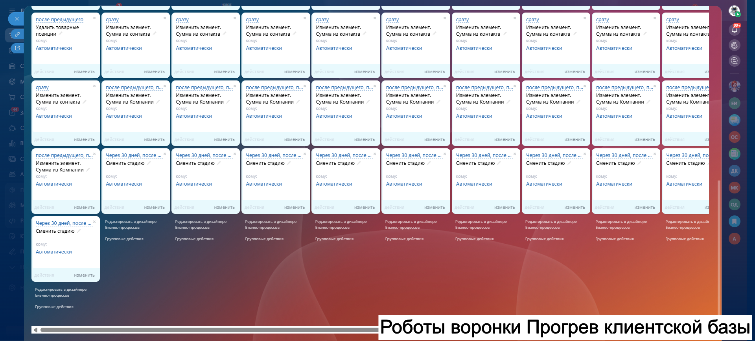This screenshot has height=341, width=755.
Task: Click the vertical scrollbar beside the robot cards
Action: point(719,247)
